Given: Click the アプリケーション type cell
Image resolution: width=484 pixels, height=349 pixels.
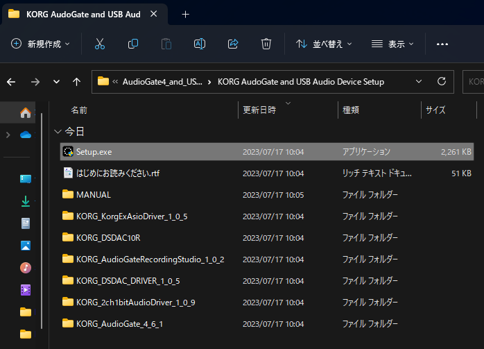Looking at the screenshot, I should 366,152.
